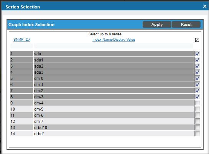209x154 pixels.
Task: Select the 'sda3' name cell
Action: (x=114, y=72)
